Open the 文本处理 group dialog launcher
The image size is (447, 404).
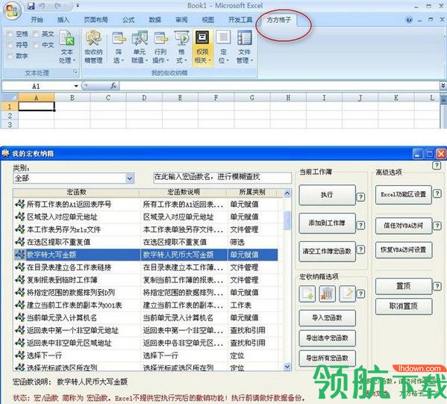pos(75,72)
